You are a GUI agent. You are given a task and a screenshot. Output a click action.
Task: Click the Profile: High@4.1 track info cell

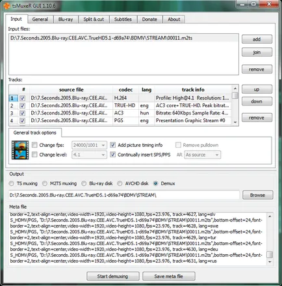[x=193, y=98]
